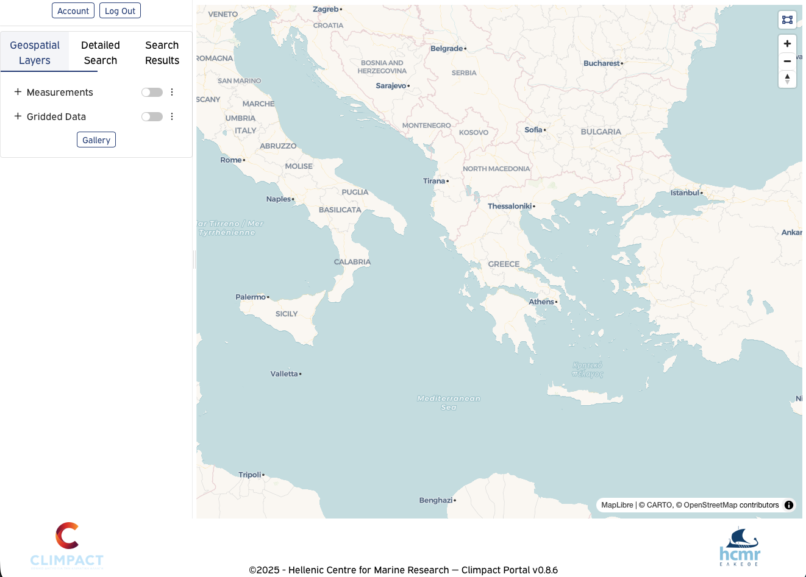Select the area selection tool on the map

pos(787,19)
